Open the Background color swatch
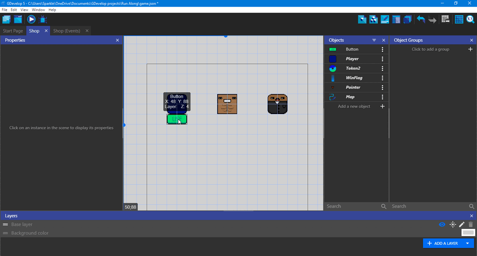 (468, 233)
